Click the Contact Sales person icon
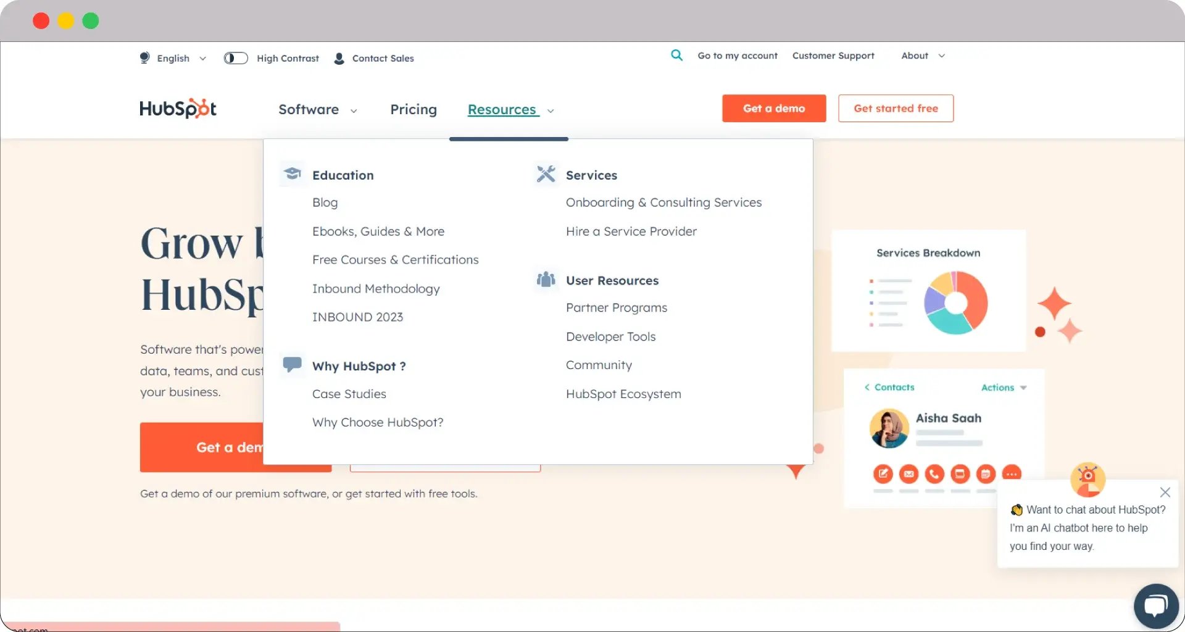This screenshot has height=632, width=1185. [339, 59]
